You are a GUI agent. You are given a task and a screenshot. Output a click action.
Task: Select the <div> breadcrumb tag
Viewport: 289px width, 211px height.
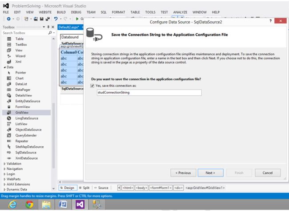point(178,188)
